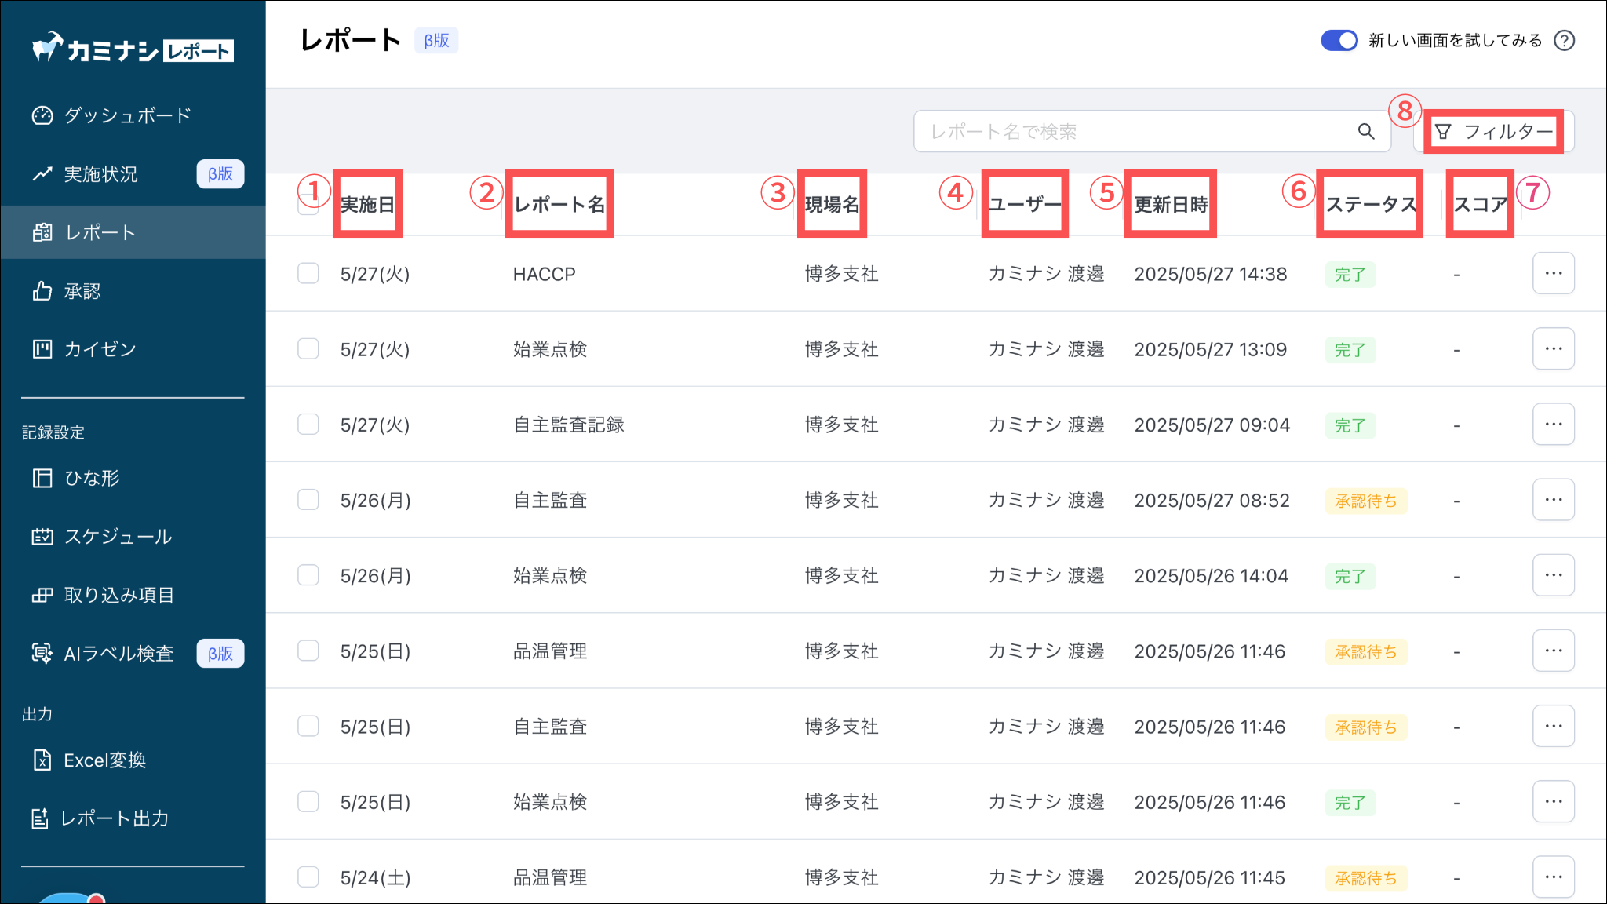Click the 承認待ち status badge for 5/26 自主監査
This screenshot has height=904, width=1607.
(x=1365, y=501)
